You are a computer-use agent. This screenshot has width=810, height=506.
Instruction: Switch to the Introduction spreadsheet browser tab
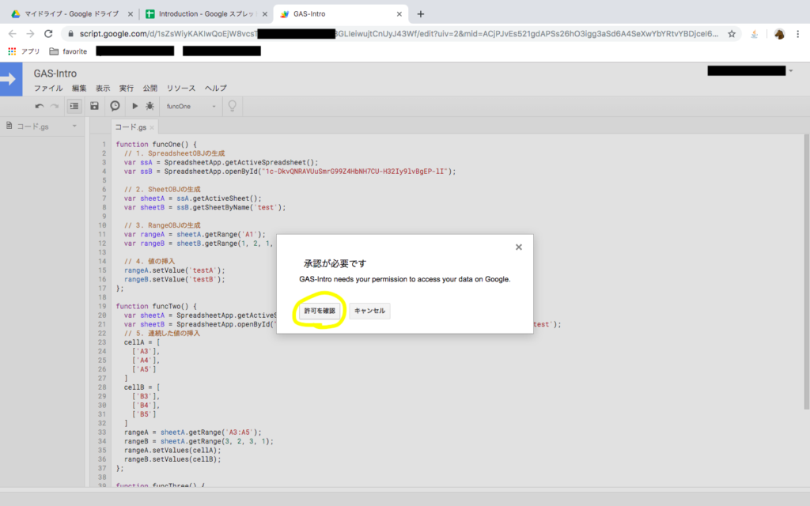pyautogui.click(x=206, y=13)
